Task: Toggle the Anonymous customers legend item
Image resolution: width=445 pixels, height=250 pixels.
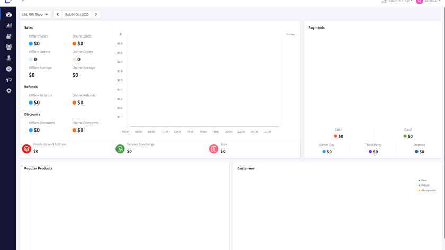Action: tap(428, 190)
